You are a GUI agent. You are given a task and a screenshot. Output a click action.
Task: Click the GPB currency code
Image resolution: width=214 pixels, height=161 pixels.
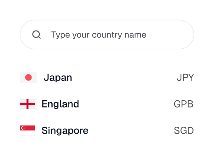[183, 104]
